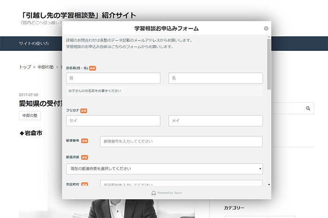Focus the 名 first name field
Viewport: 328px width, 218px height.
point(216,78)
